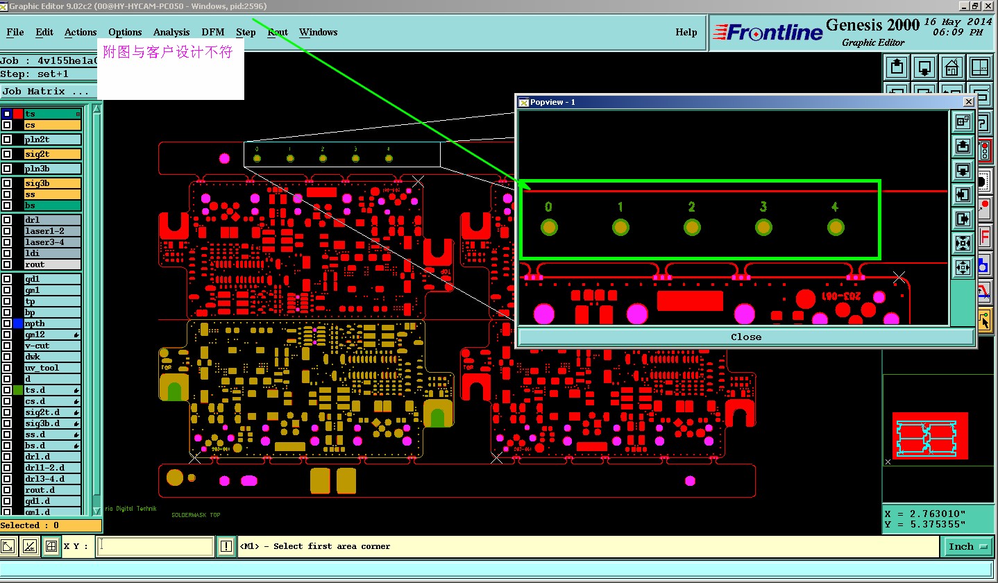The image size is (998, 583).
Task: Select the ldi layer name
Action: (x=53, y=253)
